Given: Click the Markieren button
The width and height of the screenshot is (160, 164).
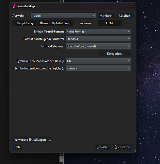Looking at the screenshot, I should pos(106,15).
